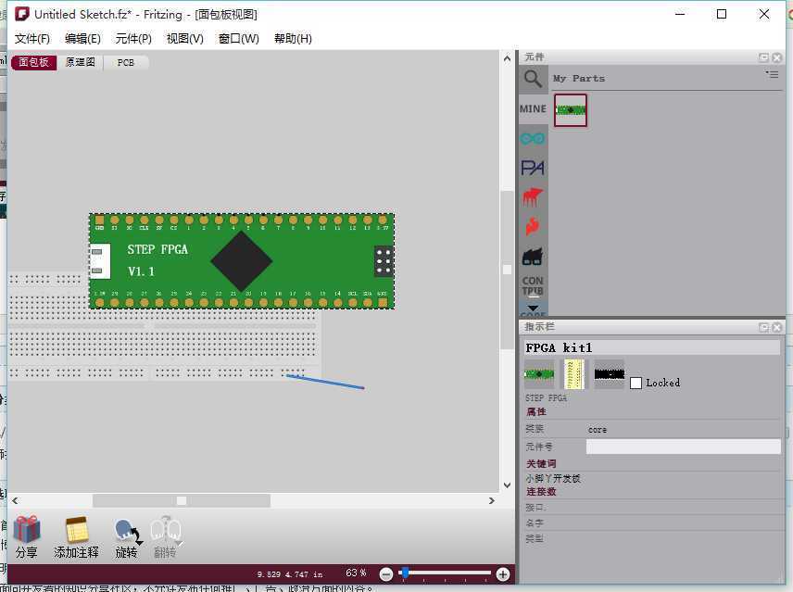Screen dimensions: 793x592
Task: Click the part number input field
Action: coord(684,447)
